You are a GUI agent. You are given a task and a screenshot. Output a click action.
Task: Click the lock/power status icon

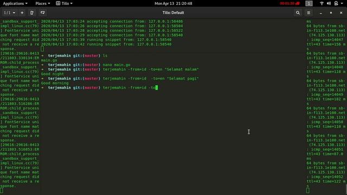pyautogui.click(x=336, y=4)
